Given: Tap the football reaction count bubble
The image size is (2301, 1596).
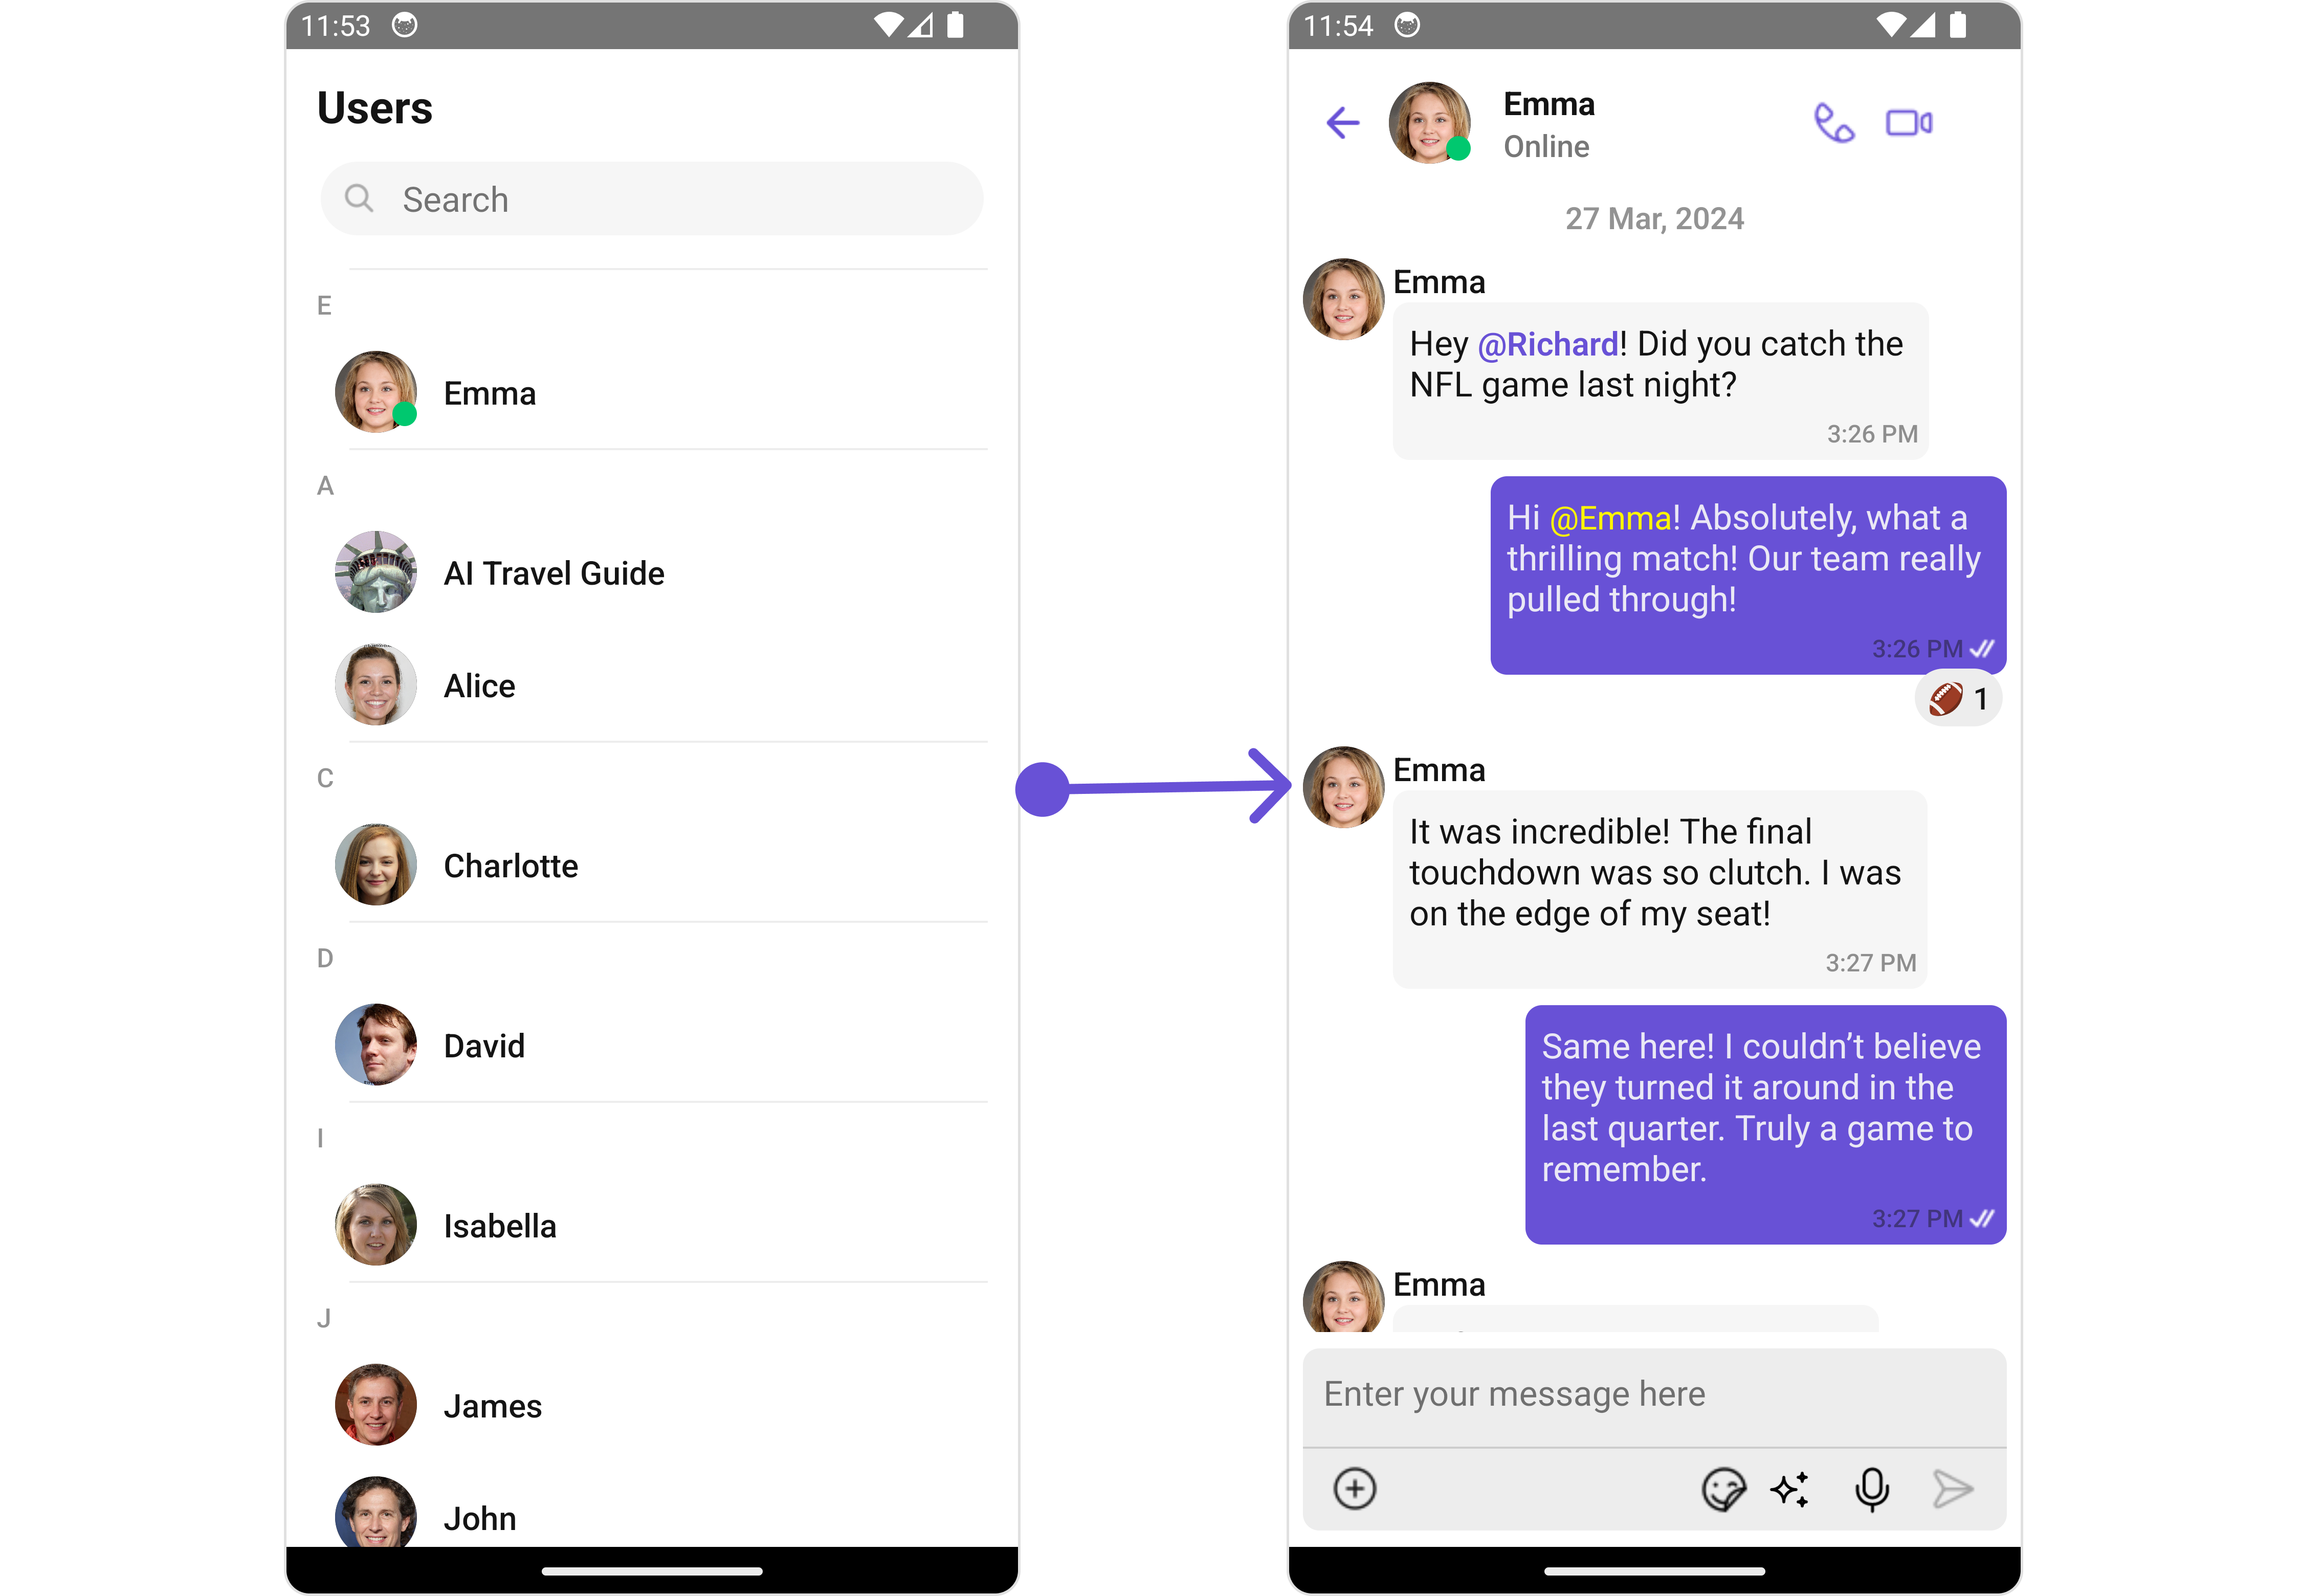Looking at the screenshot, I should click(x=1958, y=698).
